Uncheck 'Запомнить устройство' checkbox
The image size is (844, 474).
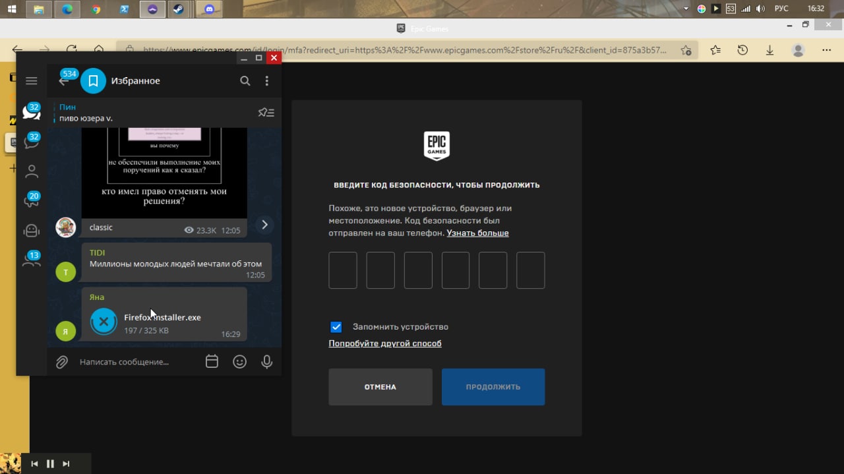click(336, 327)
